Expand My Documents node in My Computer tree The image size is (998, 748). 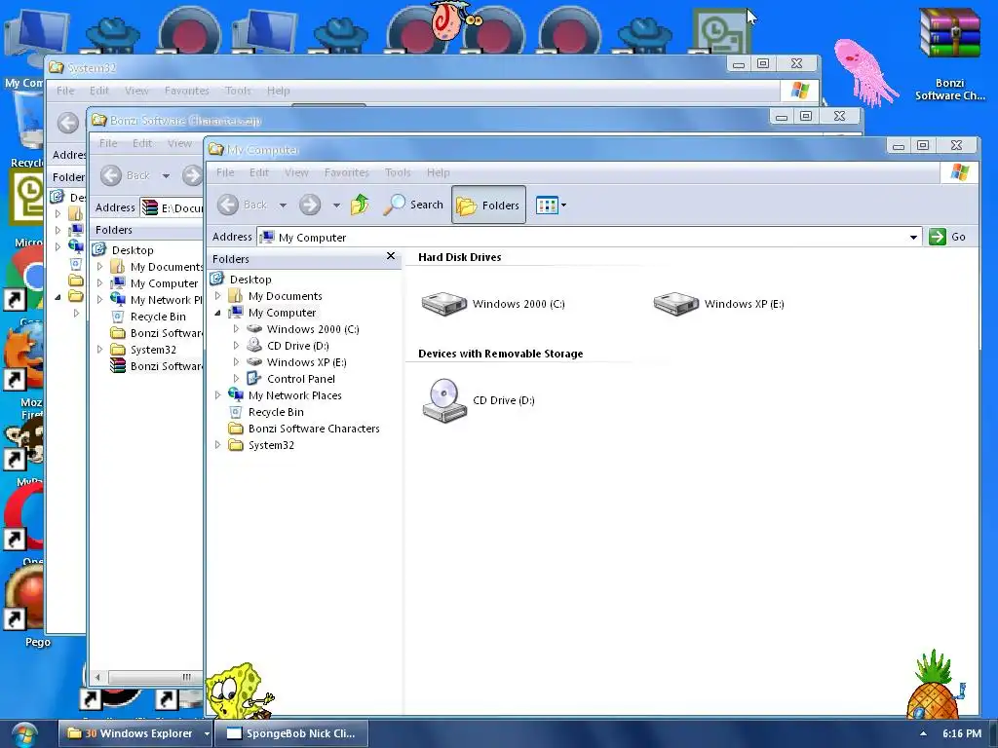pos(217,296)
